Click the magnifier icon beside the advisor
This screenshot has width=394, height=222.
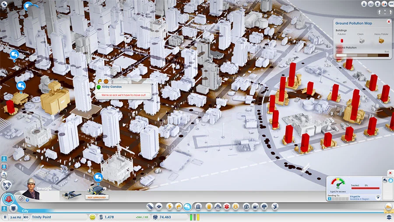[21, 199]
